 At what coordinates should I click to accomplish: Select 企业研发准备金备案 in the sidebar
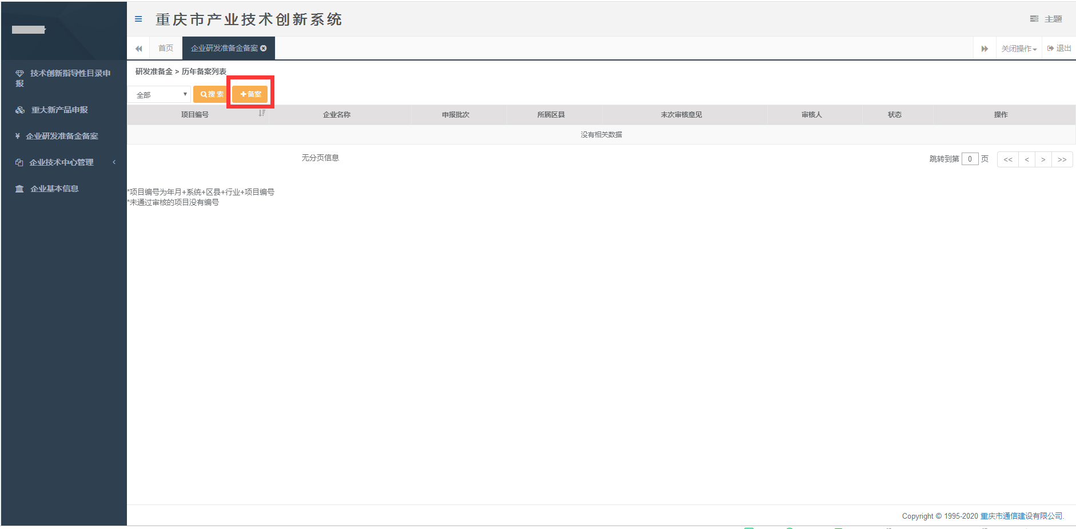[x=62, y=136]
